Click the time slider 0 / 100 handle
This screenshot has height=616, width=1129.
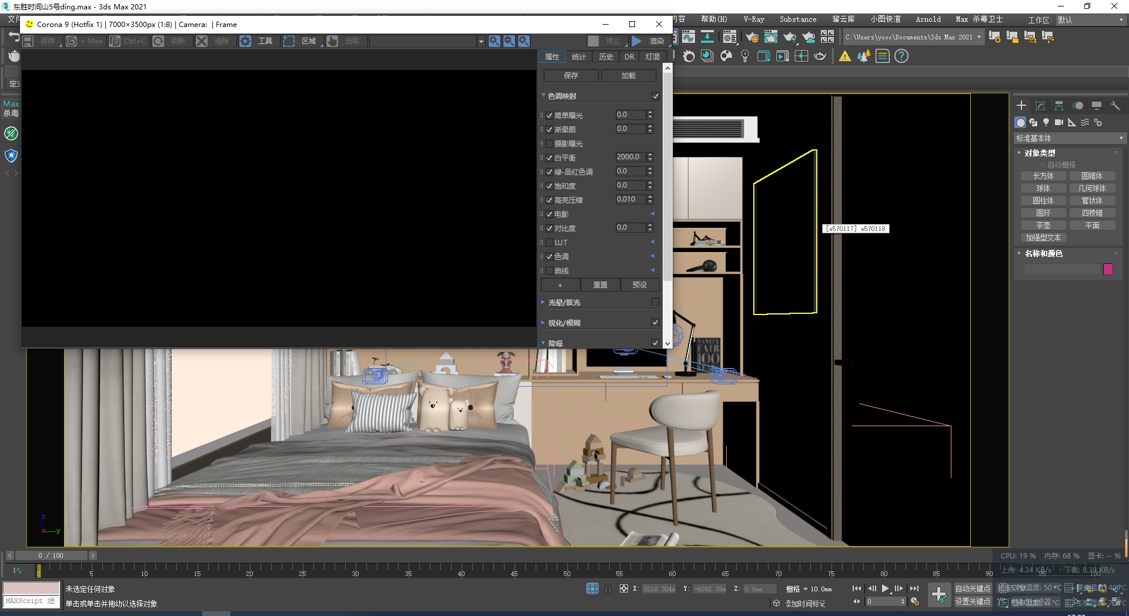52,555
